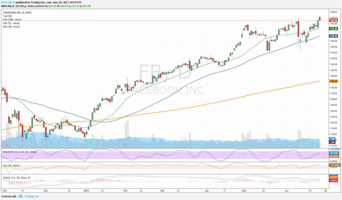Click the 0.8307 MACD value tag
The image size is (342, 200).
(334, 177)
